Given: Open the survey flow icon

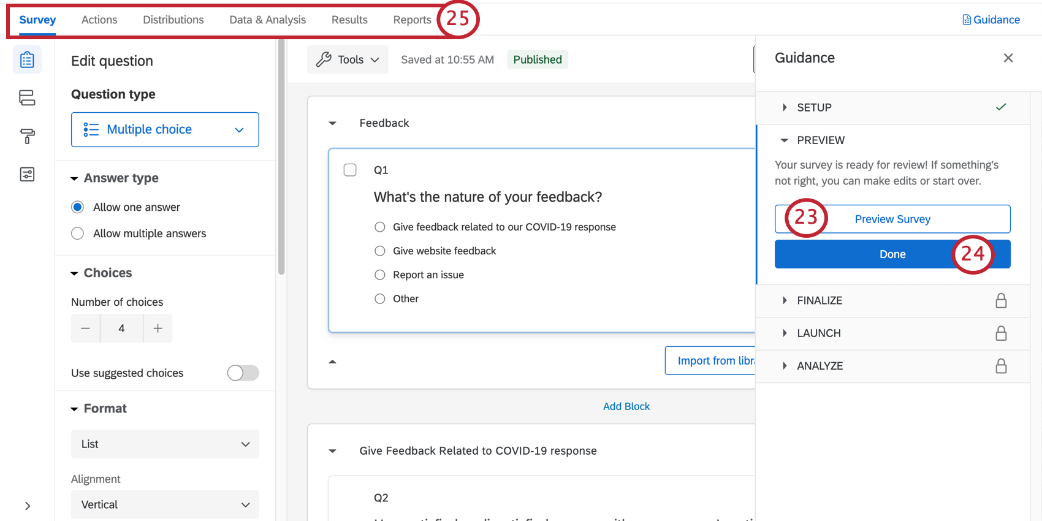Looking at the screenshot, I should (x=27, y=98).
